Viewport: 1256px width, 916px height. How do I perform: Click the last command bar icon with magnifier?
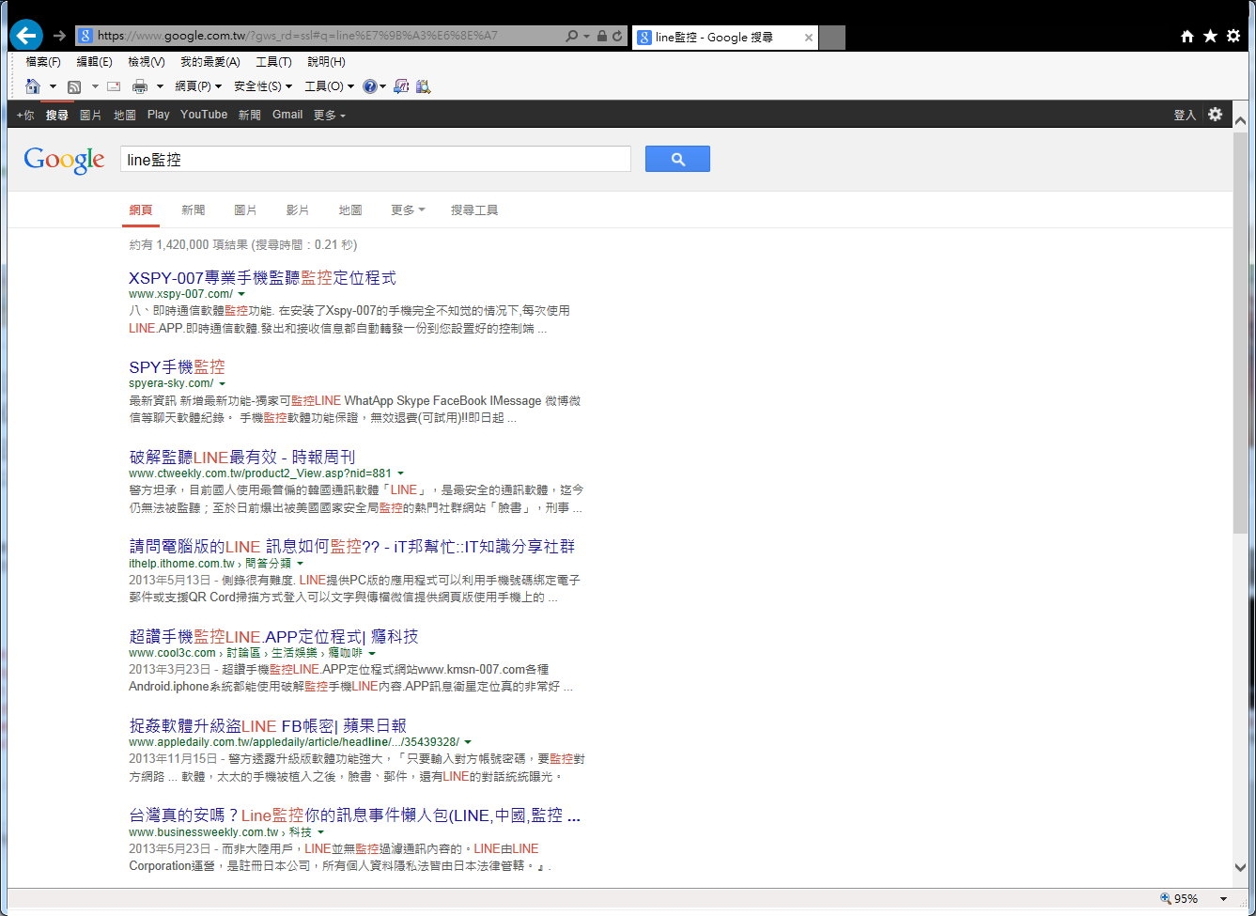pyautogui.click(x=423, y=86)
